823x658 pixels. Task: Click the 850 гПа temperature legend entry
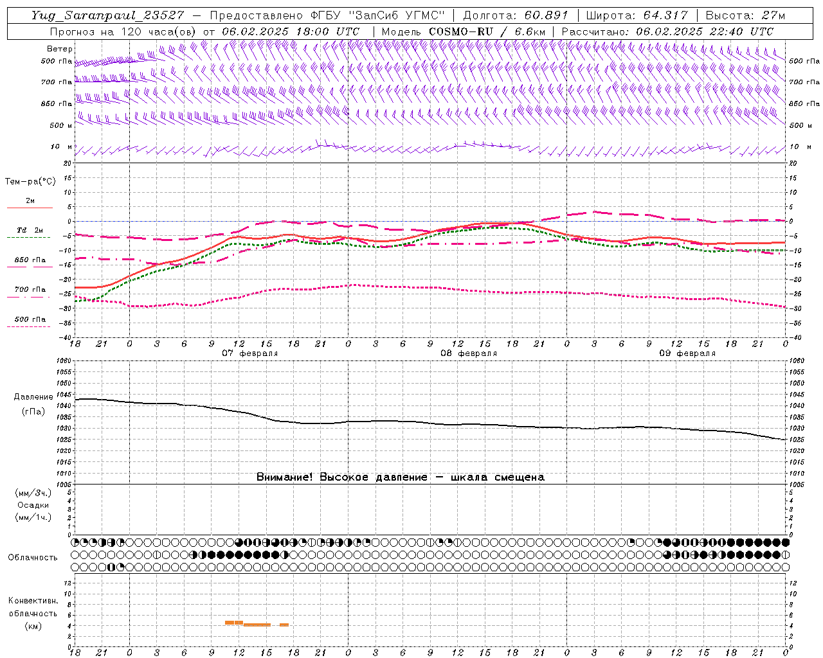tap(30, 260)
